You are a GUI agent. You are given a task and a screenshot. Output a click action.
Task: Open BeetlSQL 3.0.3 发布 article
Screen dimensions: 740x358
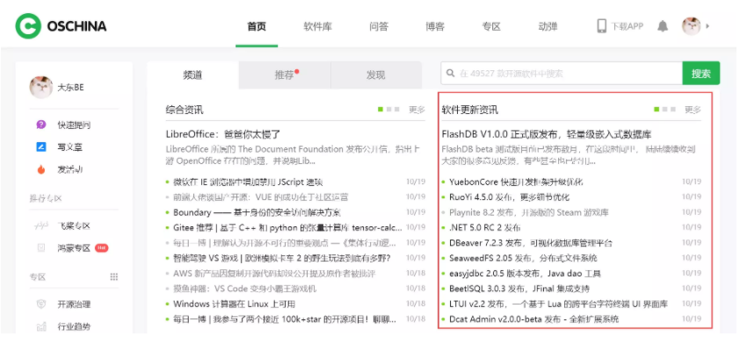[519, 289]
